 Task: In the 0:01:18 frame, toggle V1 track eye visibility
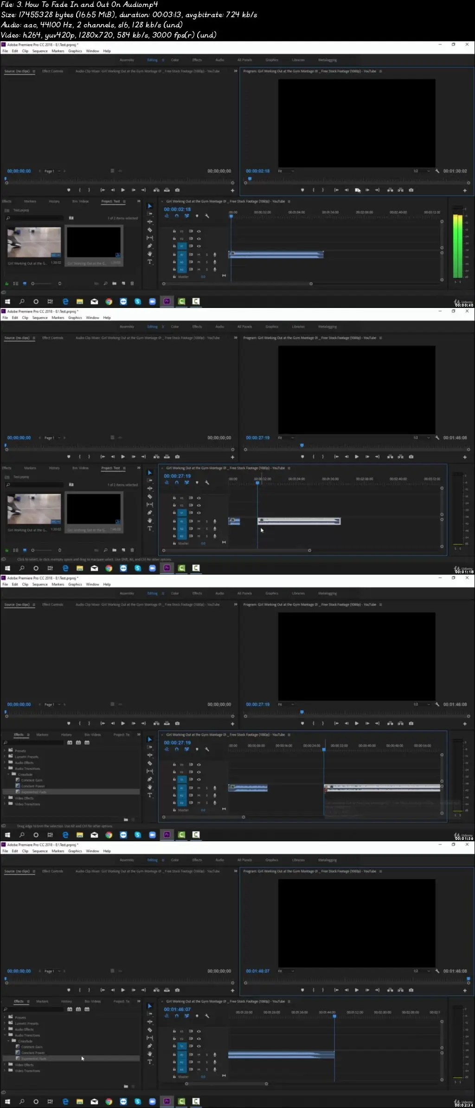coord(199,512)
